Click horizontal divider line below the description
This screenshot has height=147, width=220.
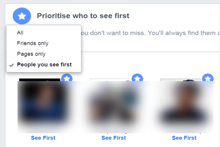149,52
